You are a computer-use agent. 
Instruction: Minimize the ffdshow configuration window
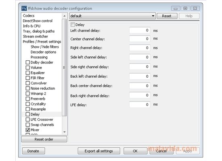[176, 8]
